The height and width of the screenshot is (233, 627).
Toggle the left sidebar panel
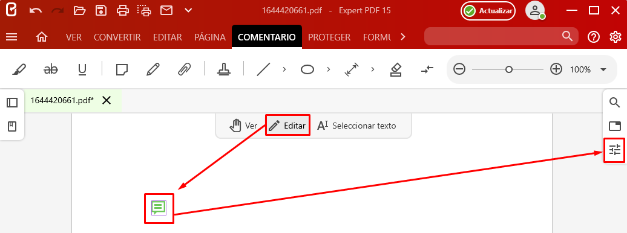[x=12, y=103]
